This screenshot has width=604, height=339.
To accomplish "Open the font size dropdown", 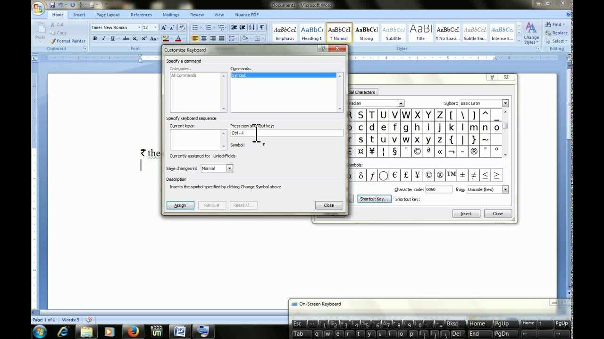I will pos(155,28).
